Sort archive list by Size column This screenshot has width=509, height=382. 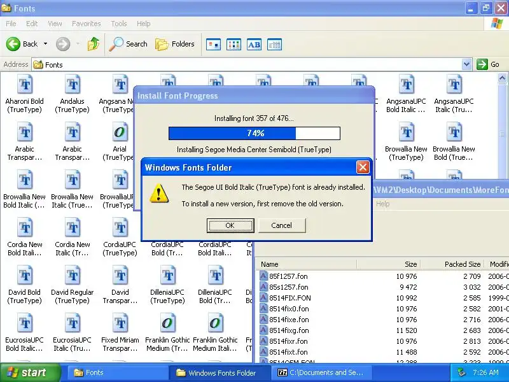pos(389,264)
